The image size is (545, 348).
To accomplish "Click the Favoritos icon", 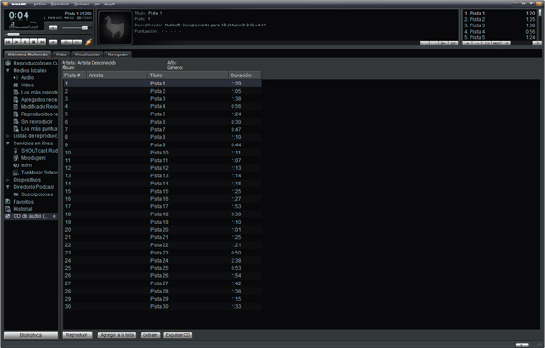I will (8, 202).
